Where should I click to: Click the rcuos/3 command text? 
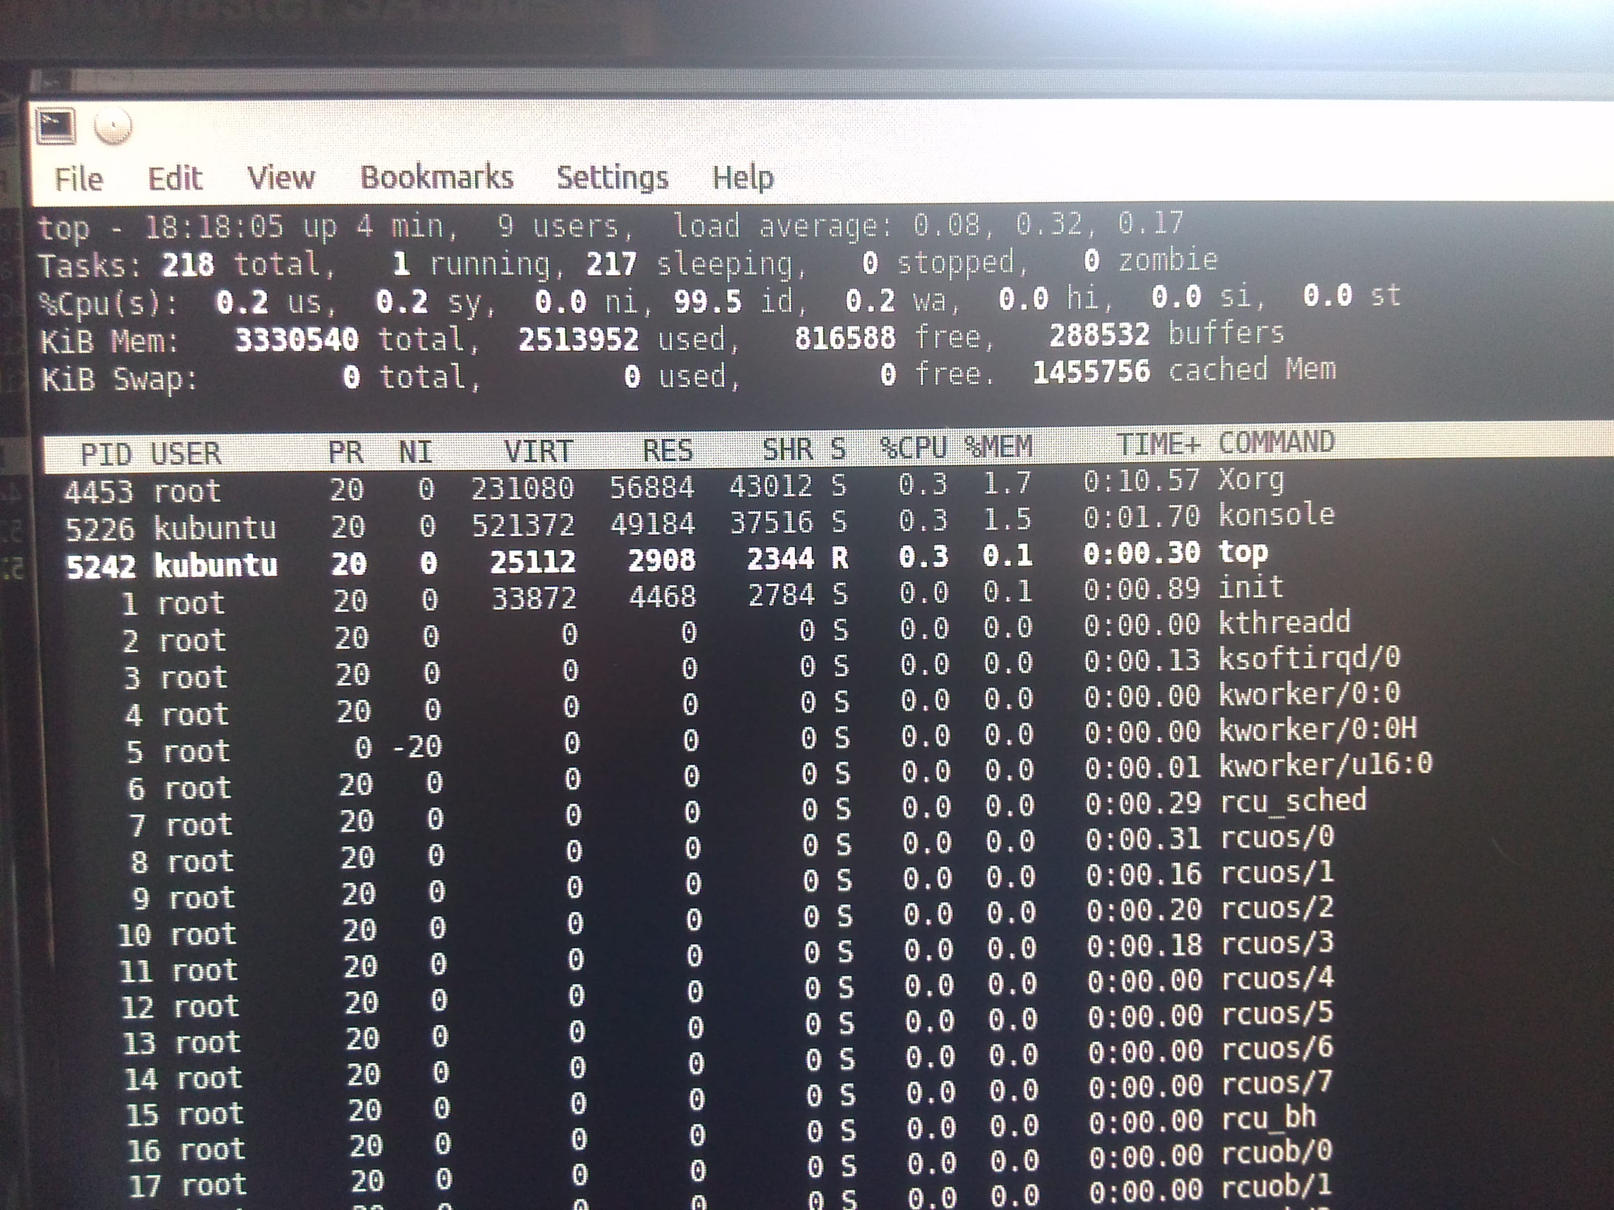tap(1278, 944)
